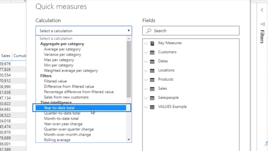Expand the Dates table chevron
The width and height of the screenshot is (268, 151).
[x=146, y=61]
